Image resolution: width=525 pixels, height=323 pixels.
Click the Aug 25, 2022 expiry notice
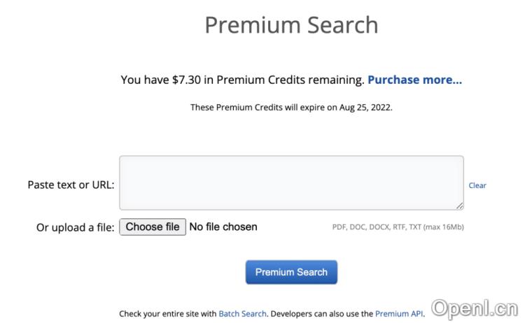coord(368,108)
